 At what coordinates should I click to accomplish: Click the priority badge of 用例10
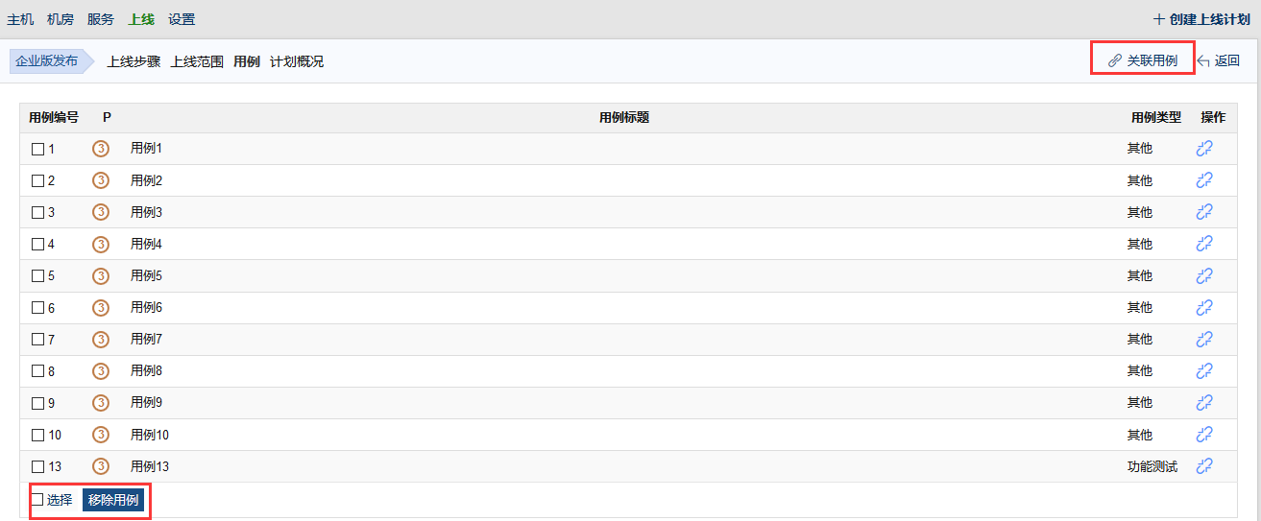(101, 435)
